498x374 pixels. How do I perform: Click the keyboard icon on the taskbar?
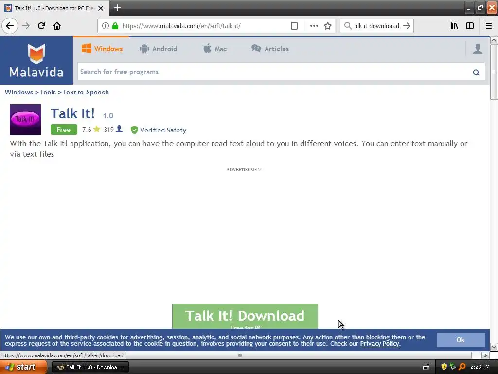tap(426, 367)
